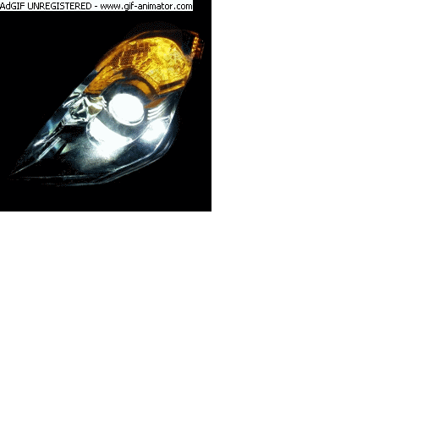The image size is (423, 423).
Task: Click the black strip right of the watermark
Action: pyautogui.click(x=202, y=6)
